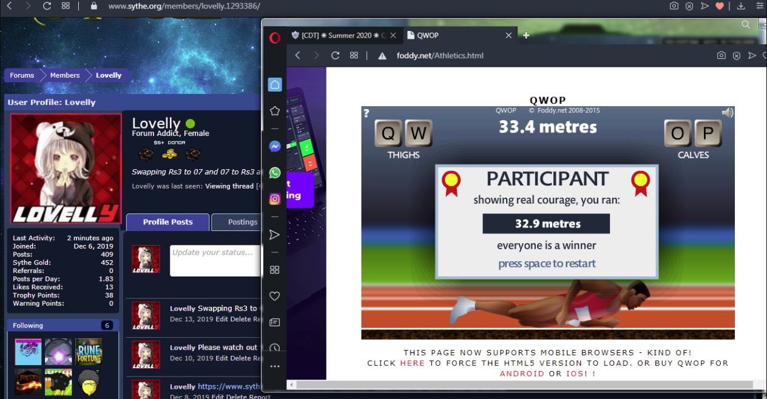Click the pink bookmark heart in the sythe.org toolbar
The height and width of the screenshot is (399, 767).
pyautogui.click(x=720, y=6)
